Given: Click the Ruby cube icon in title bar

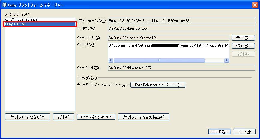Looking at the screenshot, I should click(x=4, y=5).
